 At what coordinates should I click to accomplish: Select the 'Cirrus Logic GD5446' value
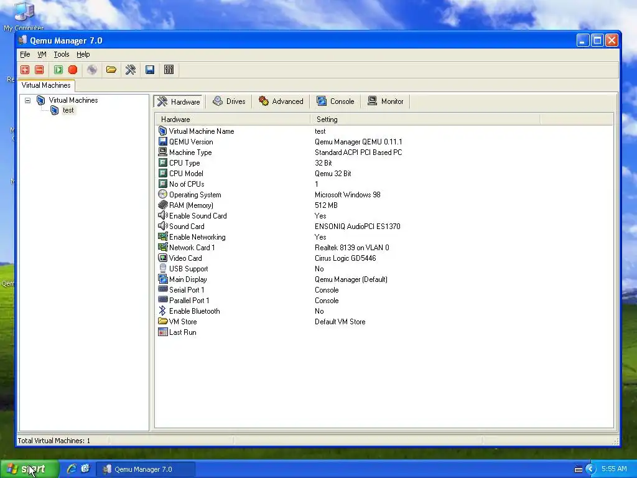(x=345, y=258)
